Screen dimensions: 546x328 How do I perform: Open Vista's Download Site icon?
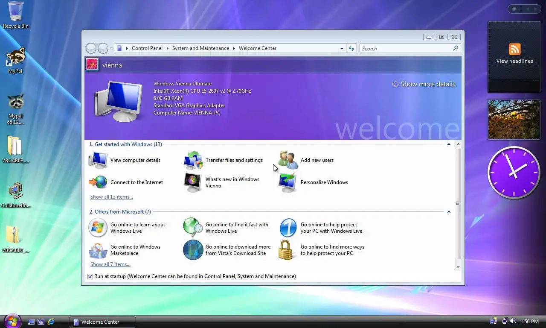point(193,250)
